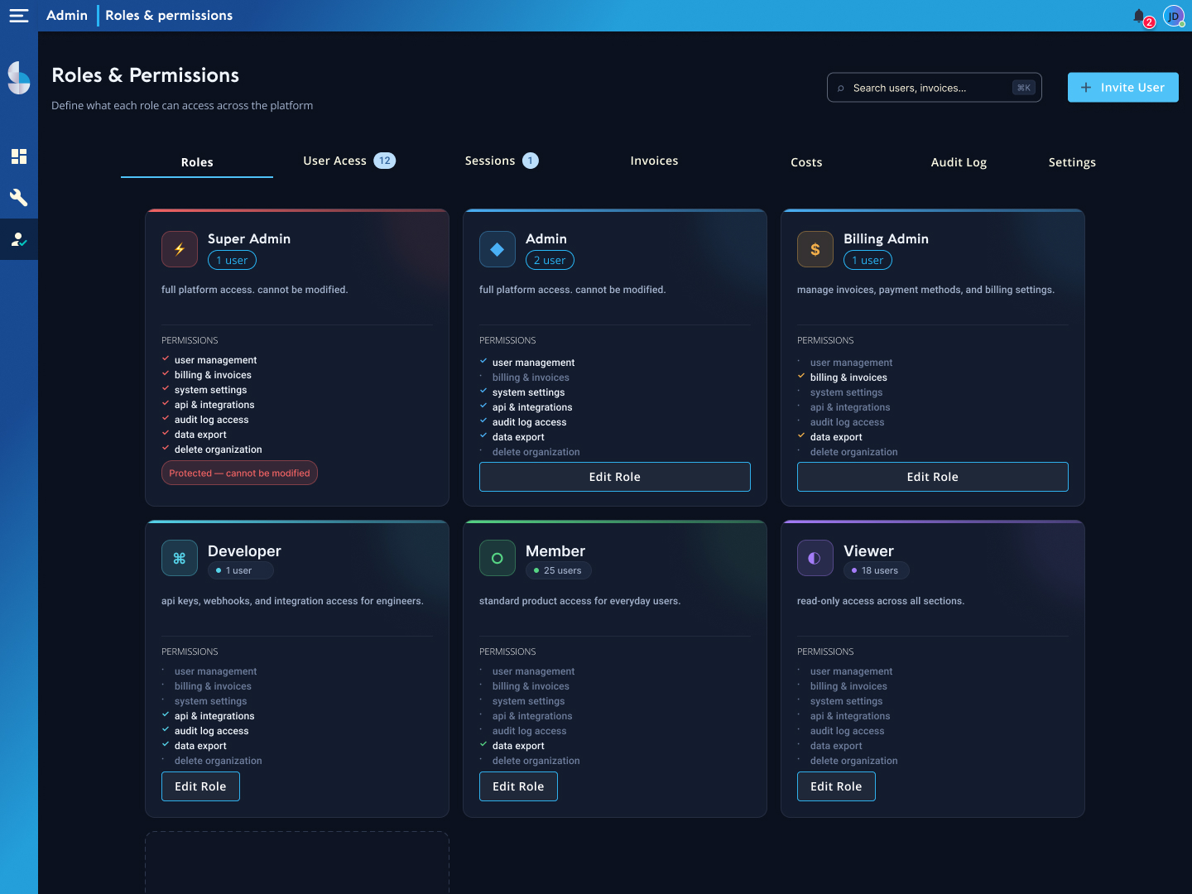Click Viewer 18 users badge
1192x894 pixels.
coord(877,570)
